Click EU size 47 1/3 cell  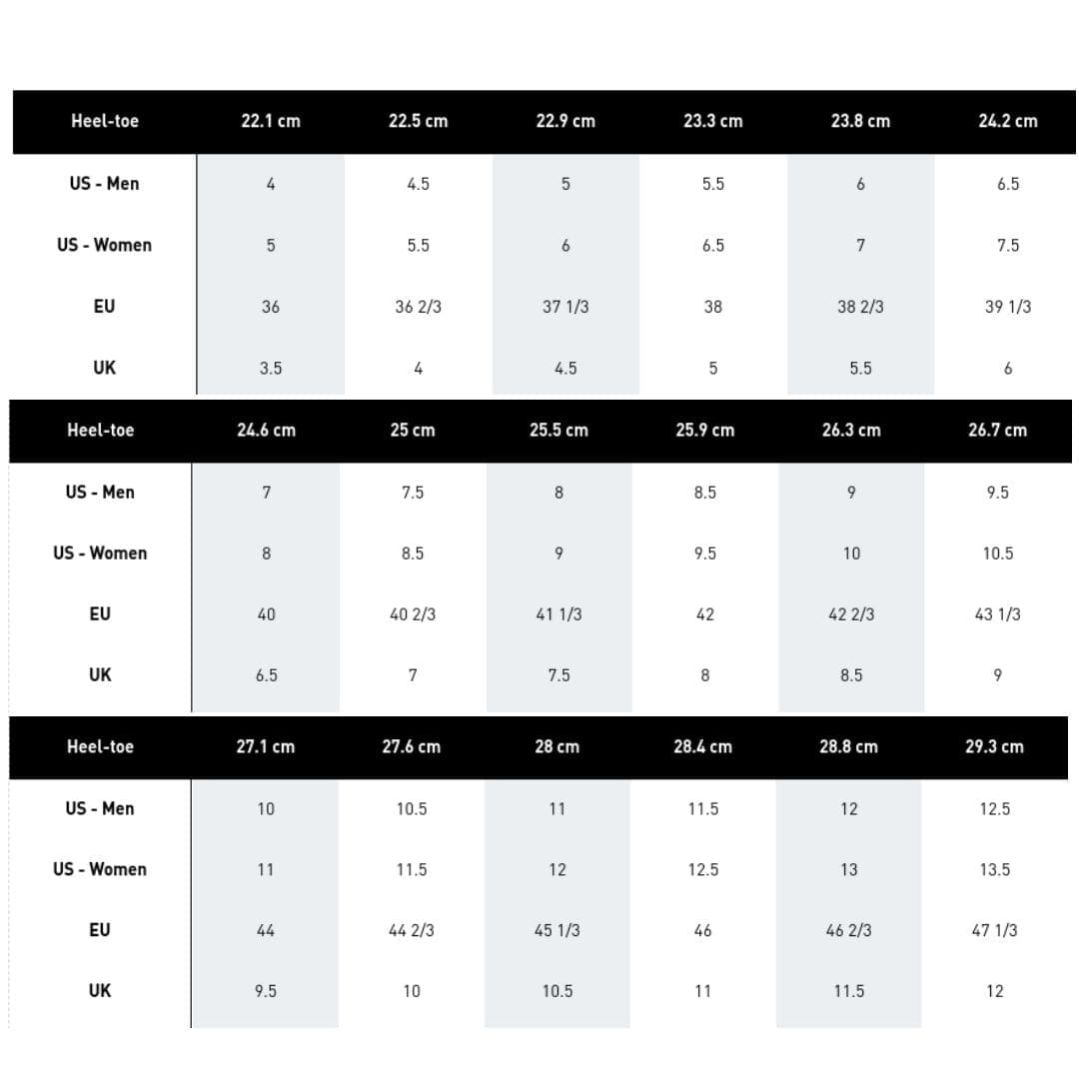pyautogui.click(x=994, y=930)
